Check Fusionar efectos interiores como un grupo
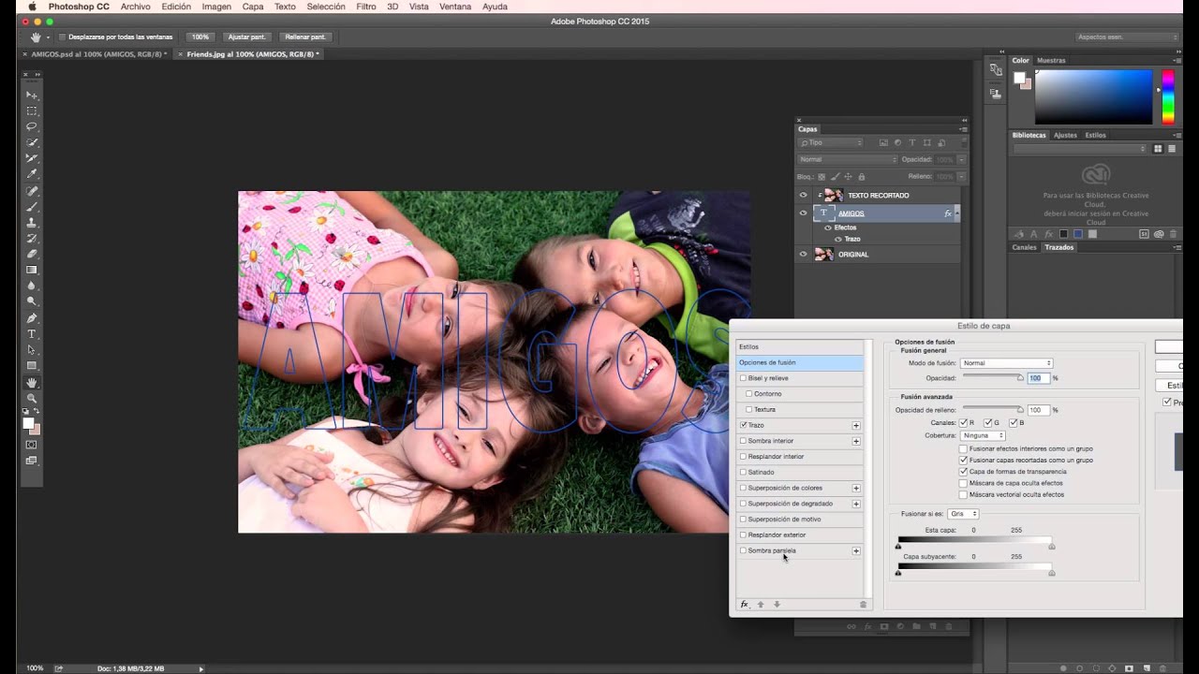Screen dimensions: 1199x674 tap(963, 449)
